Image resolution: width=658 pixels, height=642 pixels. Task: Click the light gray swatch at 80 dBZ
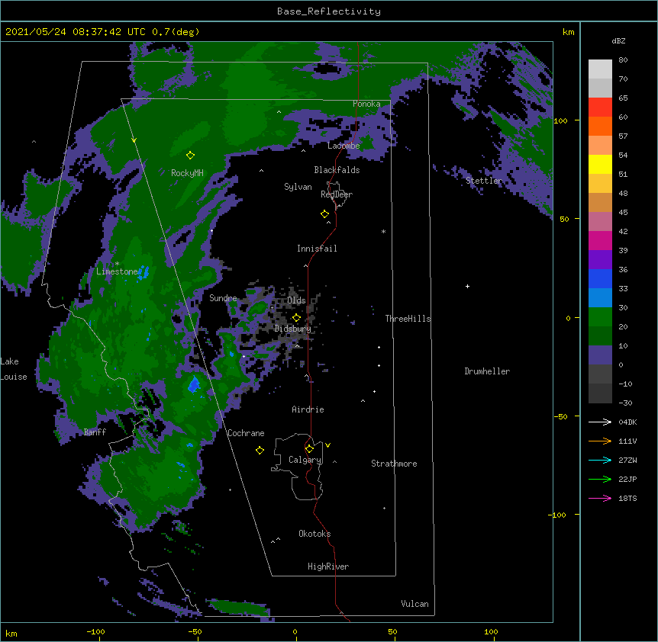click(x=600, y=69)
